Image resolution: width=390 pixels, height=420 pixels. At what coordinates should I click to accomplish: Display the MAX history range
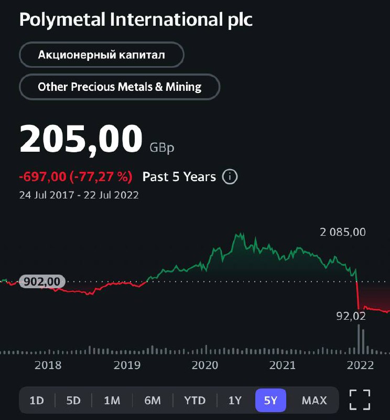[x=314, y=401]
